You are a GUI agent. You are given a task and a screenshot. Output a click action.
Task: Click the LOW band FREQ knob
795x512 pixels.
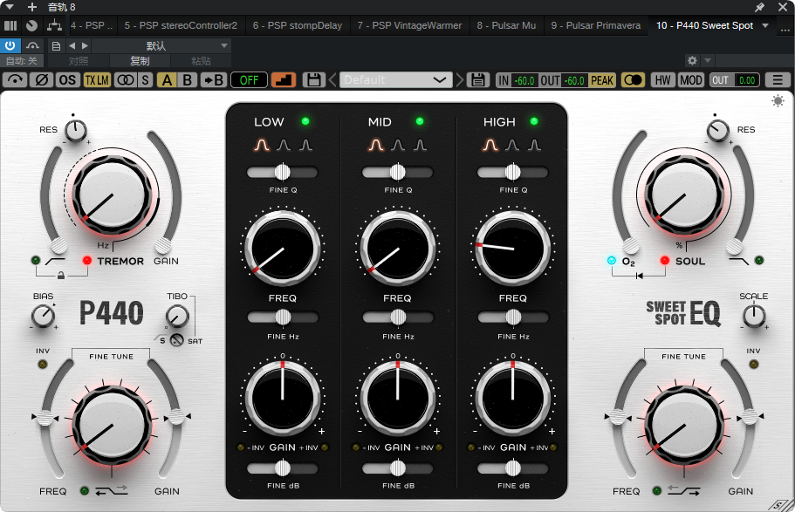283,249
